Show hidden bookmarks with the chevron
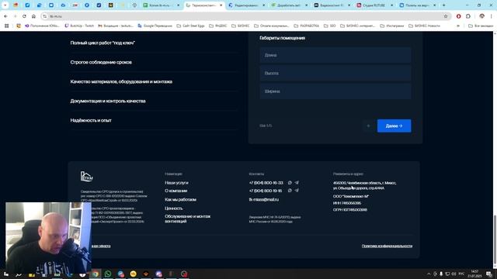Viewport: 497px width, 279px height. click(x=458, y=26)
